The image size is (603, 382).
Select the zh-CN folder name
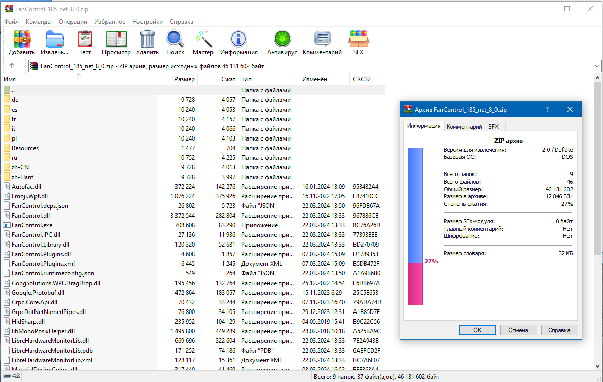click(20, 167)
